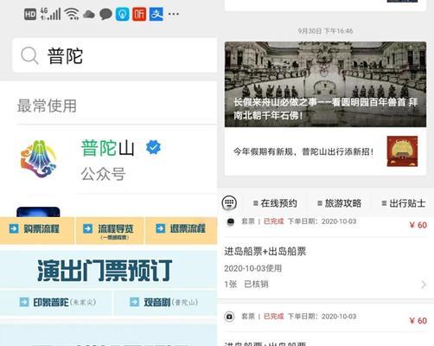Tap the search field containing 普陀
The image size is (434, 346).
point(115,55)
